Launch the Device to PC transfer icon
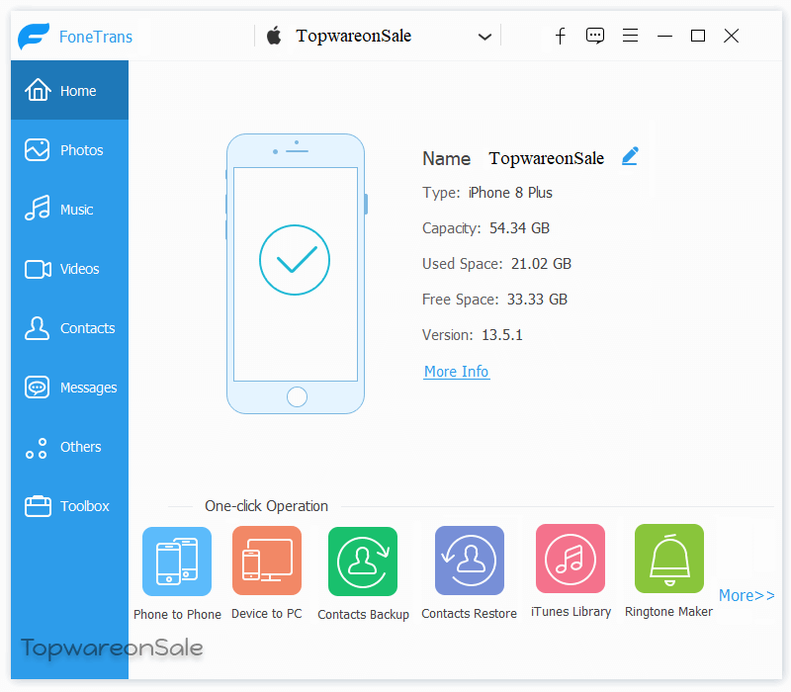The width and height of the screenshot is (791, 692). click(x=267, y=561)
